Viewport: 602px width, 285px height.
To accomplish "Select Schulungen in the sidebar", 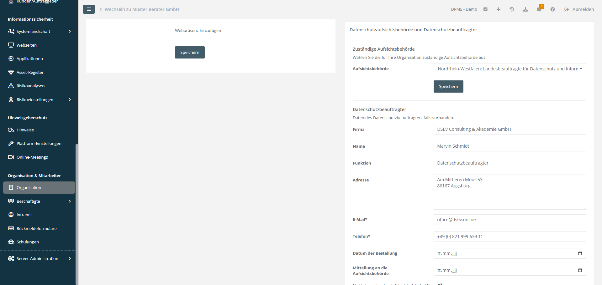I will (28, 242).
